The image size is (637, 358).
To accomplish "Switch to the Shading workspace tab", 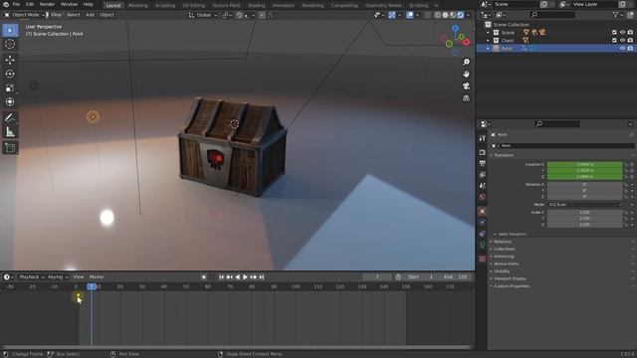I will (x=257, y=5).
